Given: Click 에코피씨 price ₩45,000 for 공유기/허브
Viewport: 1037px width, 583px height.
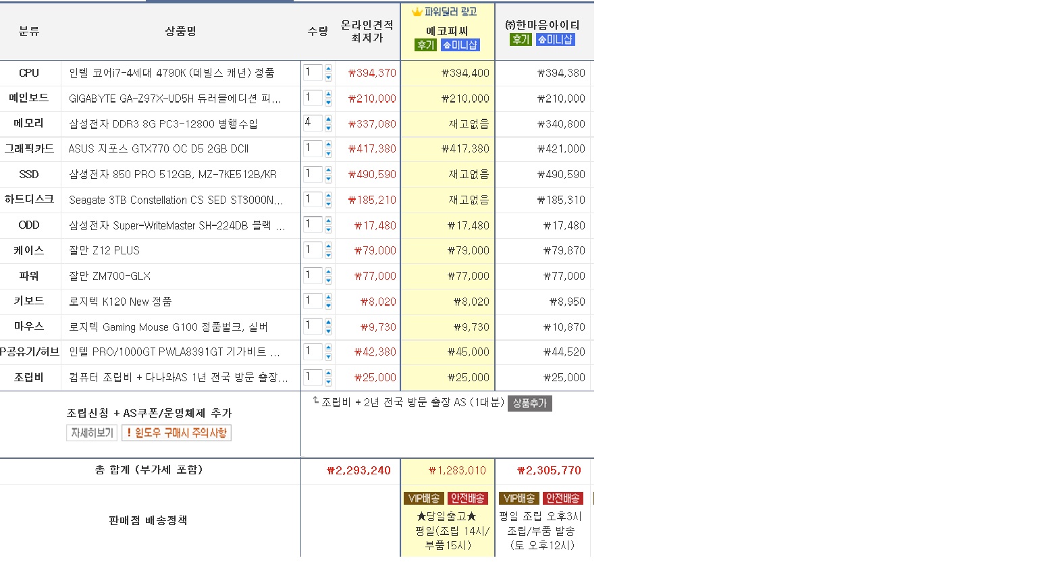Looking at the screenshot, I should click(469, 352).
